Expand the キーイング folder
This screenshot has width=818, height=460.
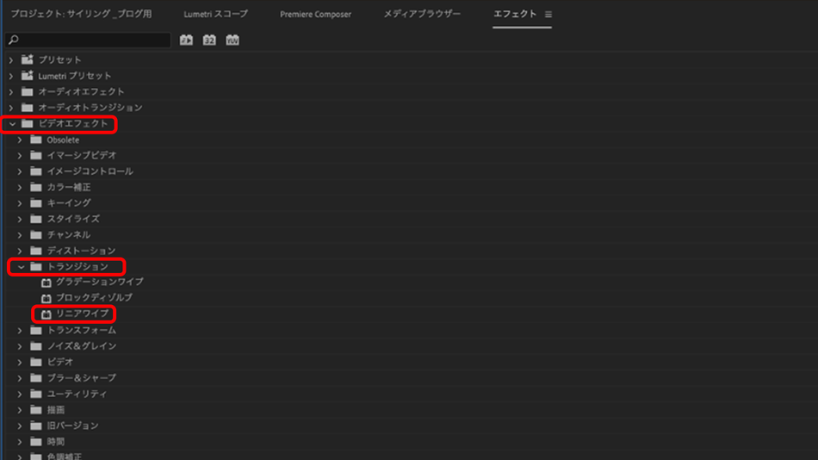(x=20, y=203)
